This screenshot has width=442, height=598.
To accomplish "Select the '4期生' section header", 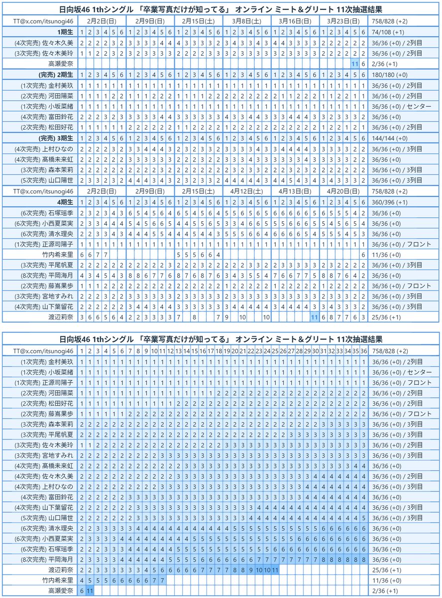I will (x=66, y=202).
